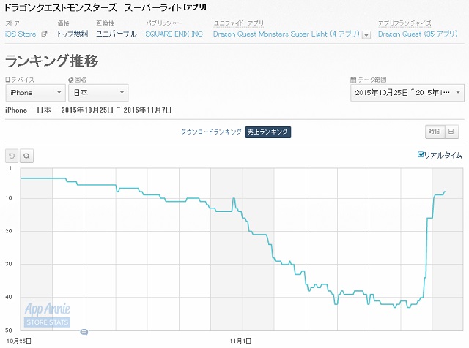This screenshot has height=348, width=469.
Task: Open the external link icon beside iOS Store
Action: point(44,34)
